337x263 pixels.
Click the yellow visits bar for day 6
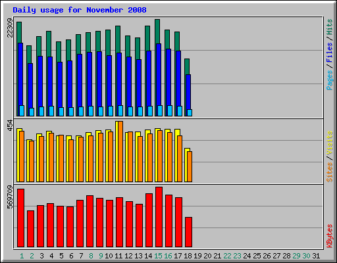pyautogui.click(x=68, y=158)
